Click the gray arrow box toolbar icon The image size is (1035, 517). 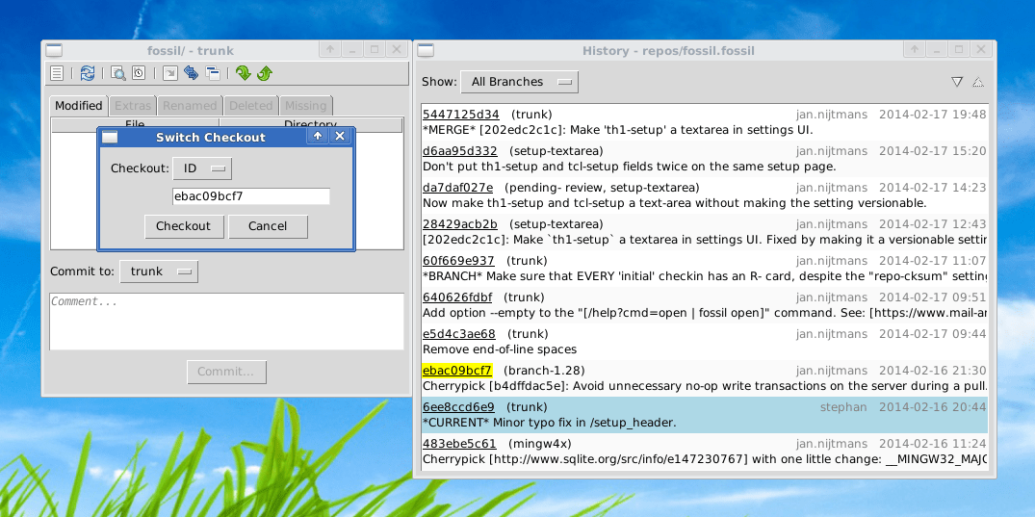coord(170,73)
